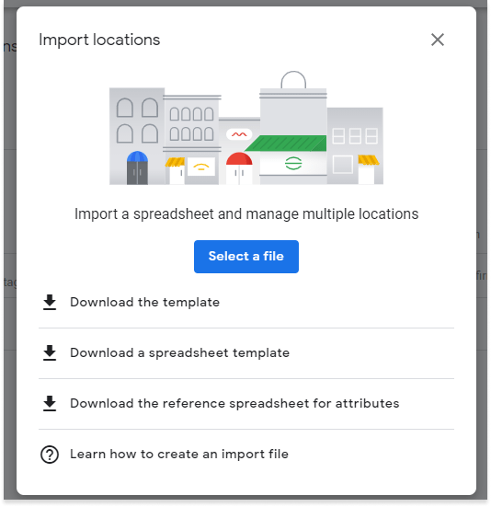Choose Download a spreadsheet template
The width and height of the screenshot is (491, 507).
(x=179, y=352)
